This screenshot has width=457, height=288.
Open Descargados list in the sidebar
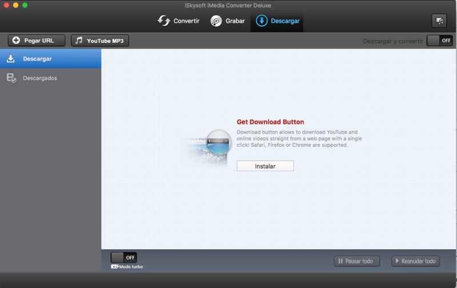click(x=50, y=78)
